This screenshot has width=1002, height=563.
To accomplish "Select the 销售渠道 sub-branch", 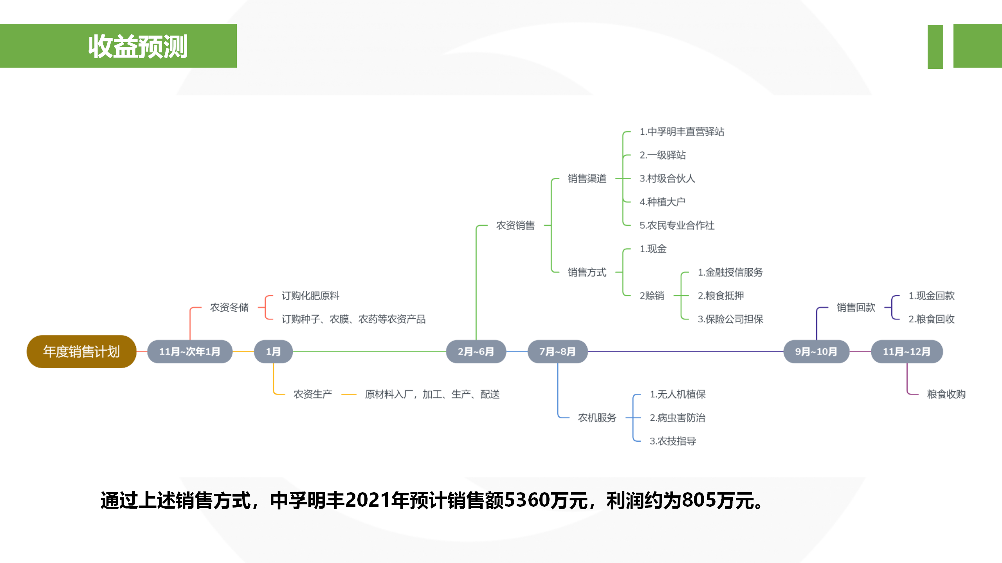I will [x=587, y=178].
